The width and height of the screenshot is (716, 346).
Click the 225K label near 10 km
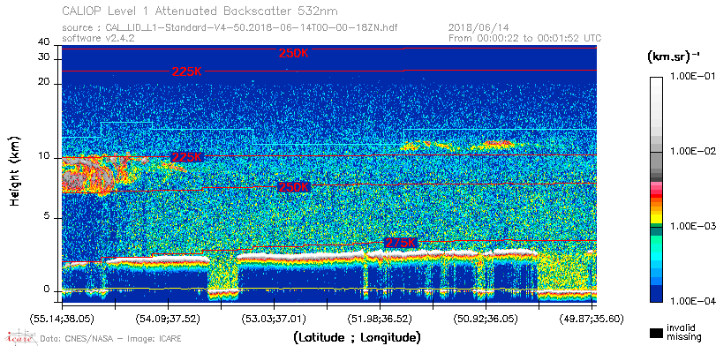pyautogui.click(x=187, y=157)
